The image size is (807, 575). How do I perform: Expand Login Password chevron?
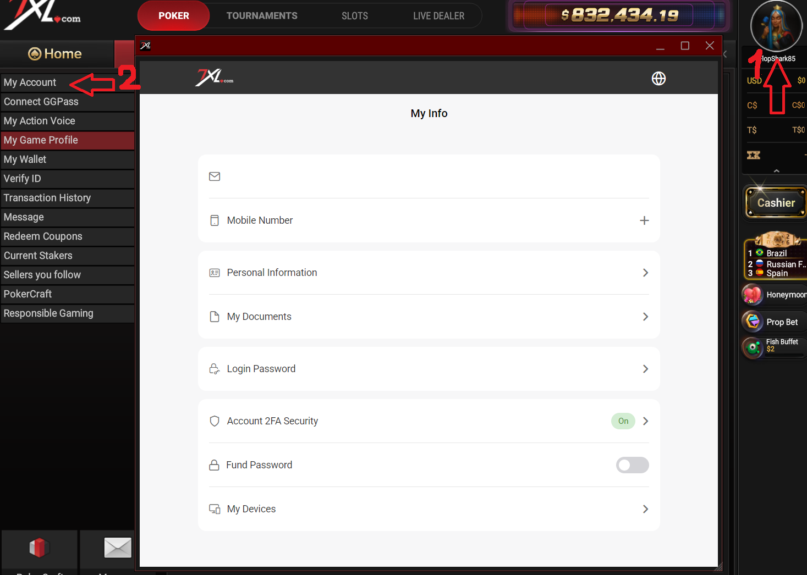pos(645,369)
